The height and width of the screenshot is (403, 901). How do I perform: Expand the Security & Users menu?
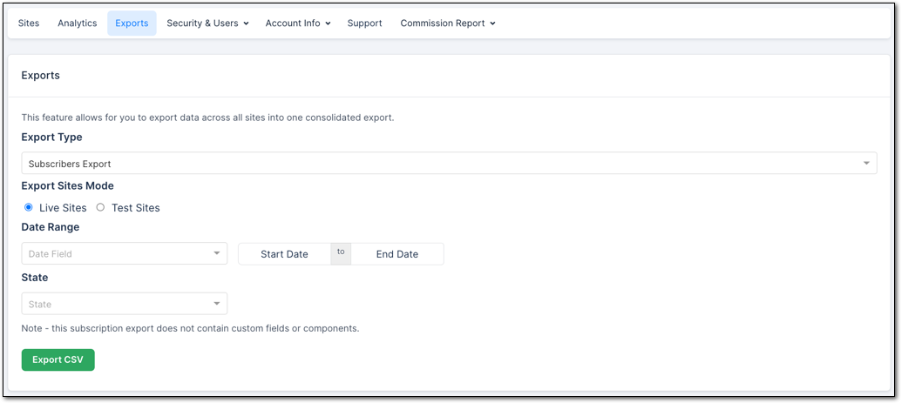pyautogui.click(x=207, y=24)
